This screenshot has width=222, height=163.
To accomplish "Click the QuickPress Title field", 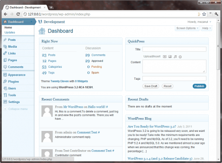I will point(174,49).
